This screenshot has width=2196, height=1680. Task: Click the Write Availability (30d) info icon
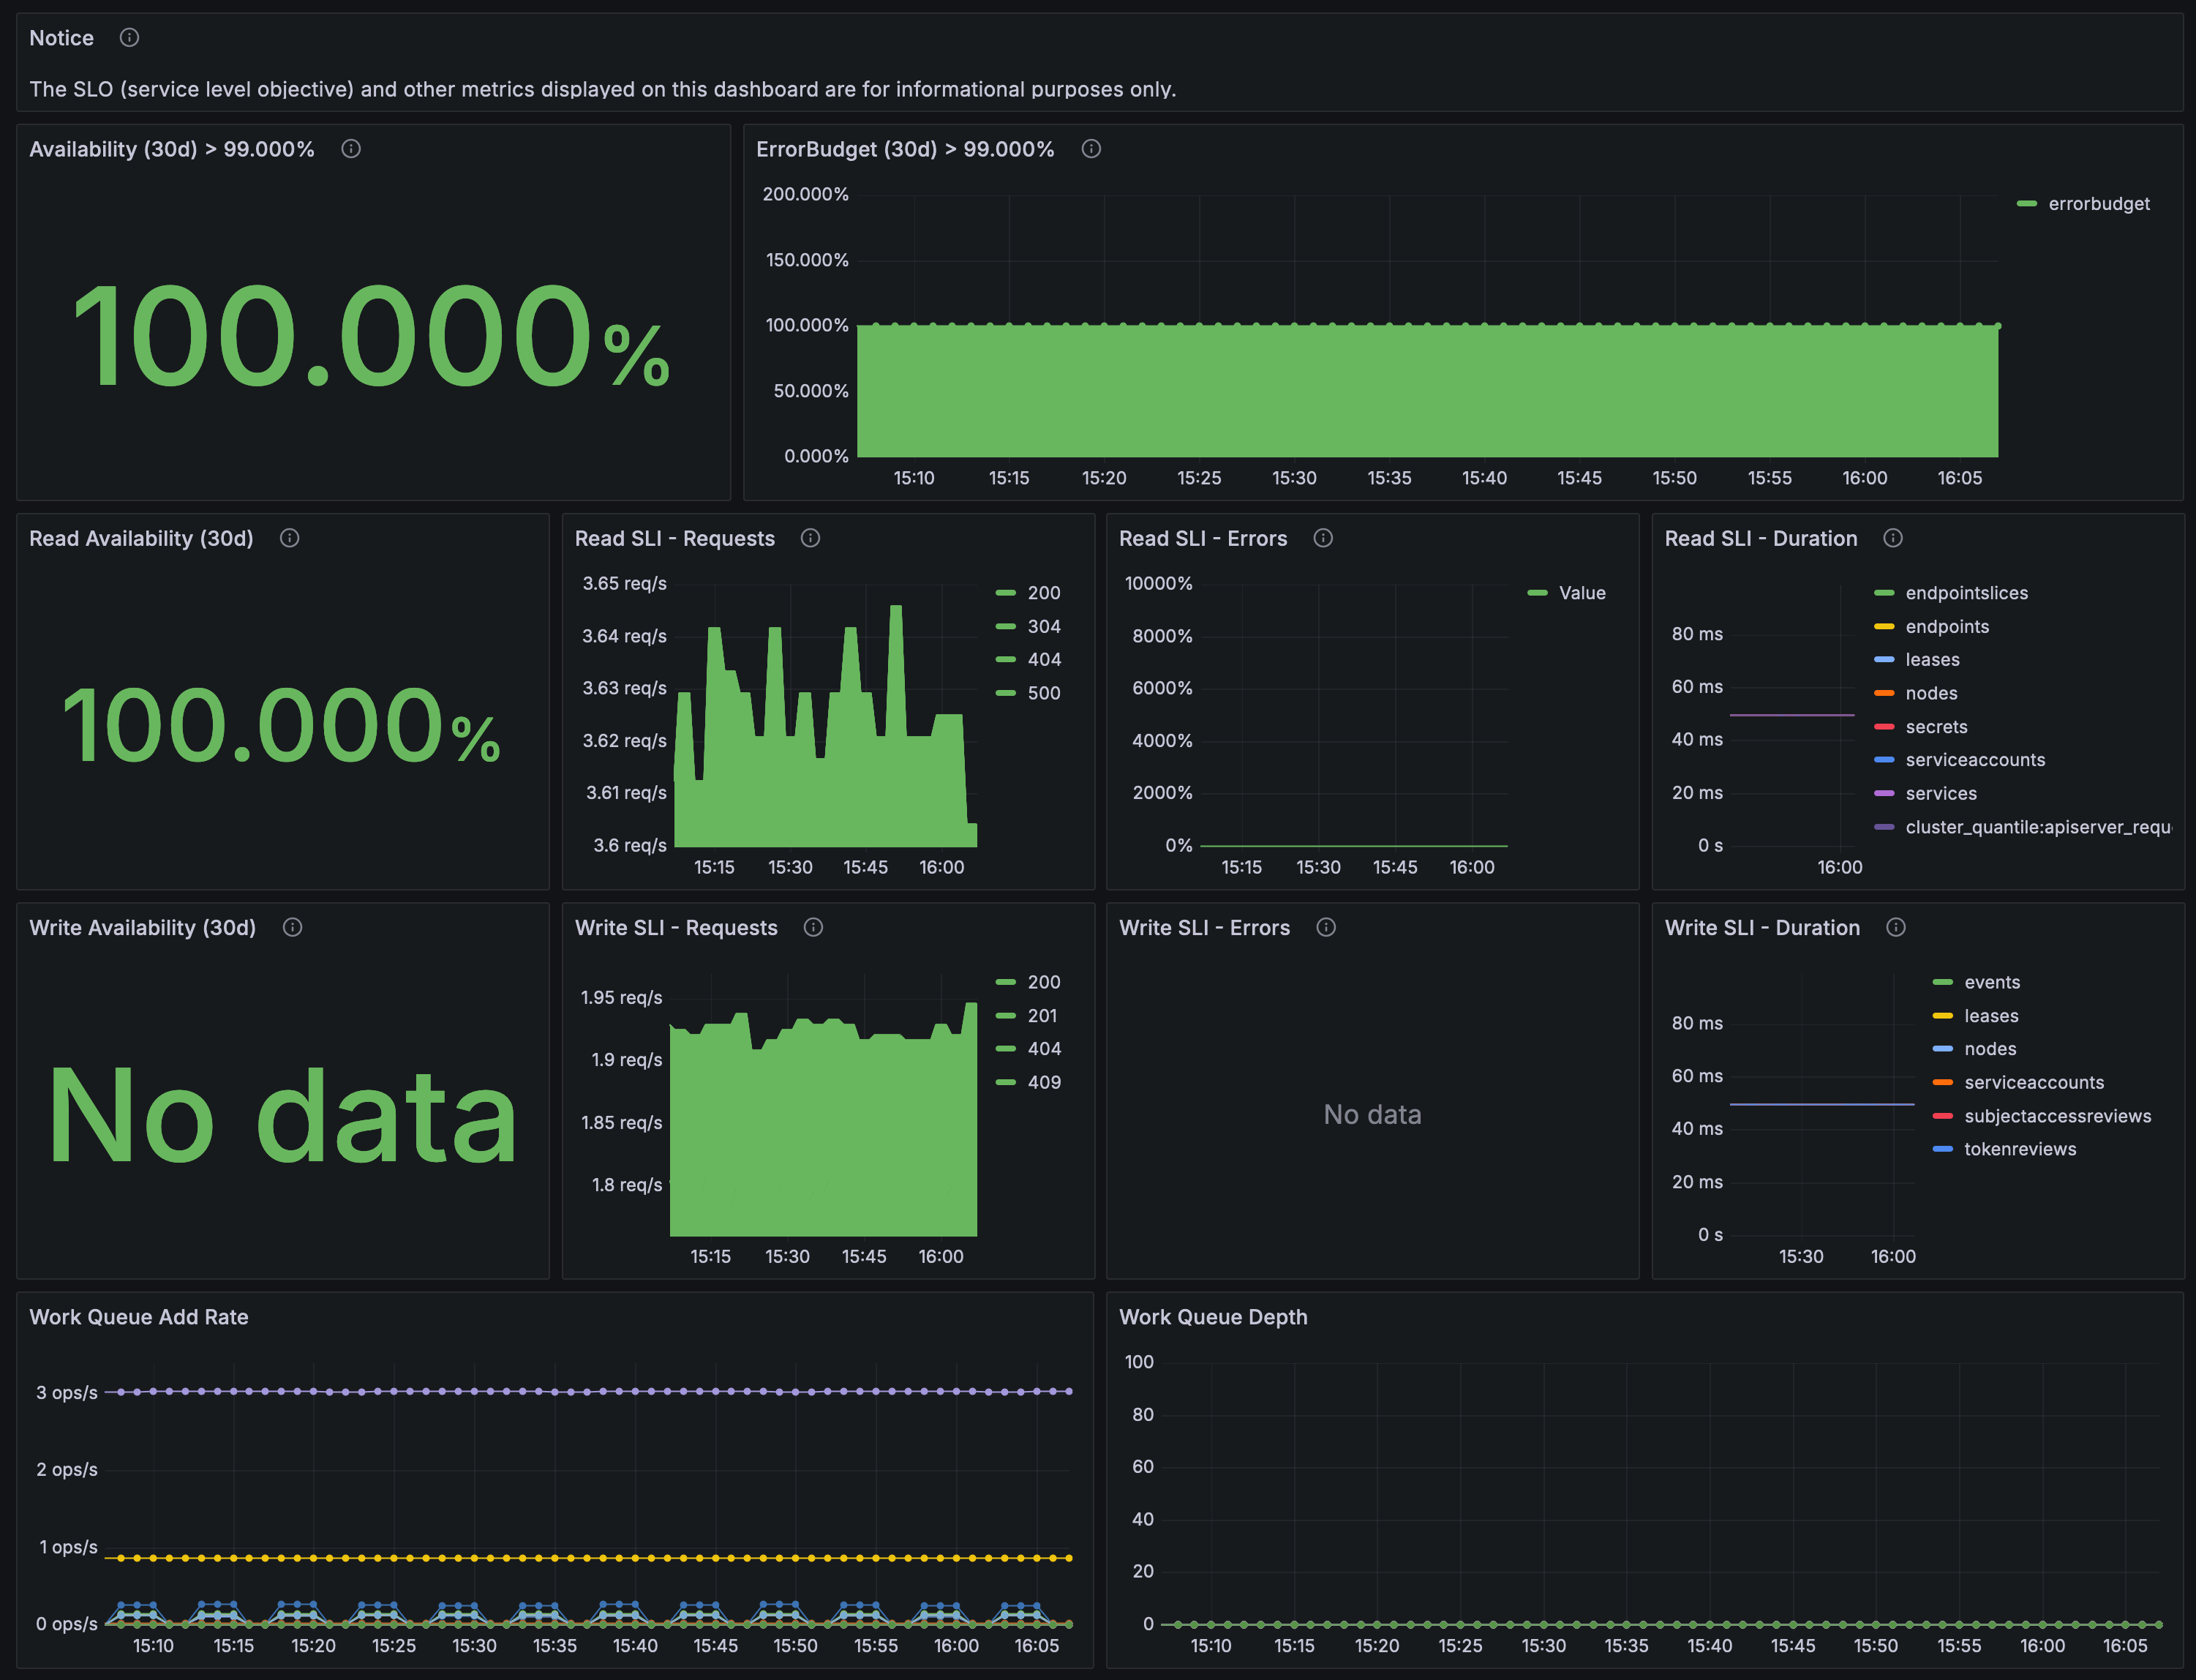[293, 927]
